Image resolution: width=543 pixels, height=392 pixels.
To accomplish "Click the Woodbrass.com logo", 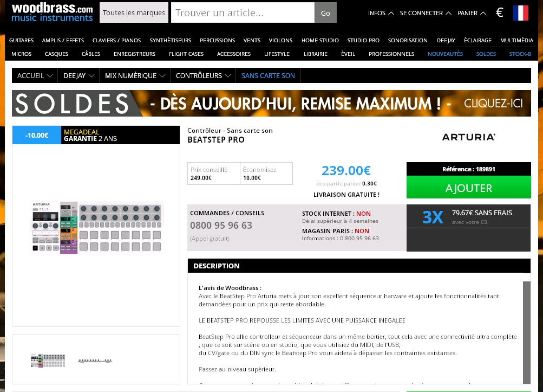I will click(x=52, y=12).
